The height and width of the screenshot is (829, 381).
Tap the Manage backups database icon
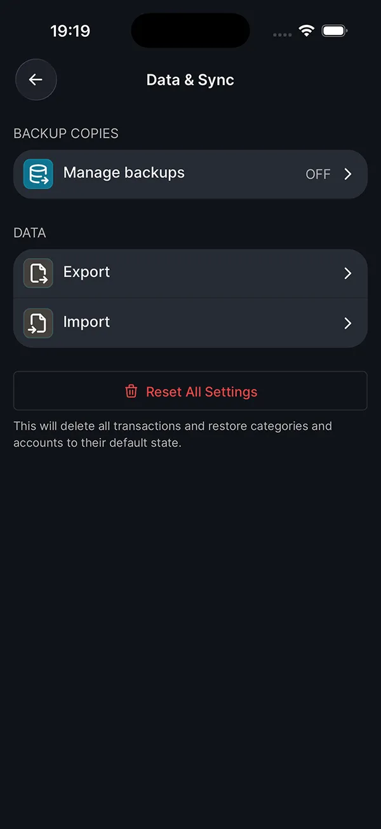37,174
